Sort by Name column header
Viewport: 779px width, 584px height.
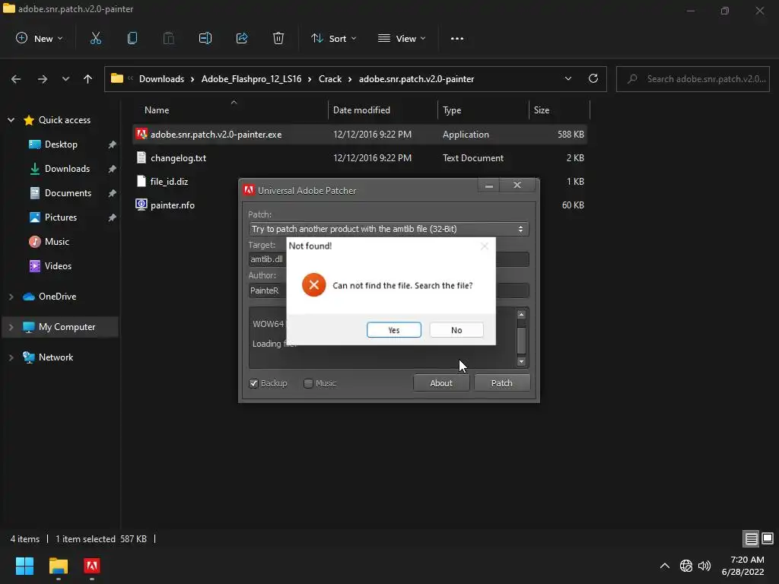pos(157,110)
